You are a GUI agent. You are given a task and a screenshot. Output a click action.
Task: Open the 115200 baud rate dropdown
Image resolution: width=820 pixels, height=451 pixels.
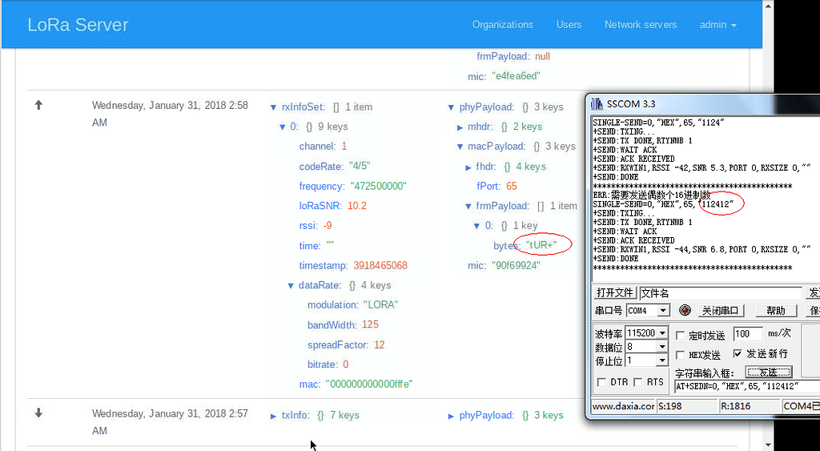click(x=662, y=332)
